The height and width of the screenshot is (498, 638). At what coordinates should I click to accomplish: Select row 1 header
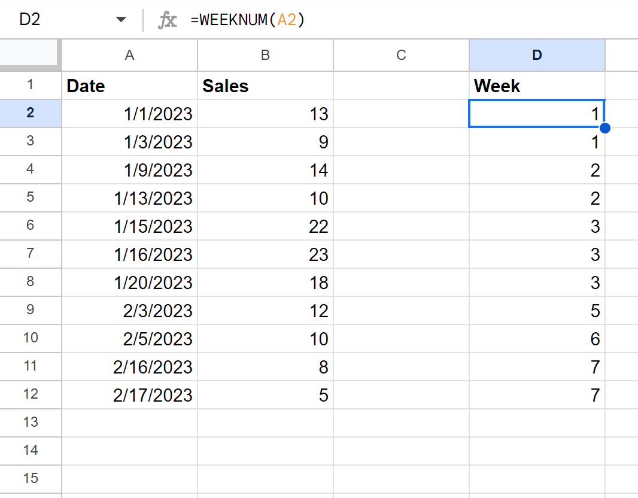31,85
